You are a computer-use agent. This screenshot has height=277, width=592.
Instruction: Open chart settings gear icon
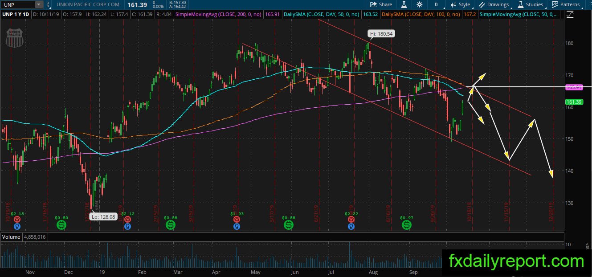click(x=419, y=4)
